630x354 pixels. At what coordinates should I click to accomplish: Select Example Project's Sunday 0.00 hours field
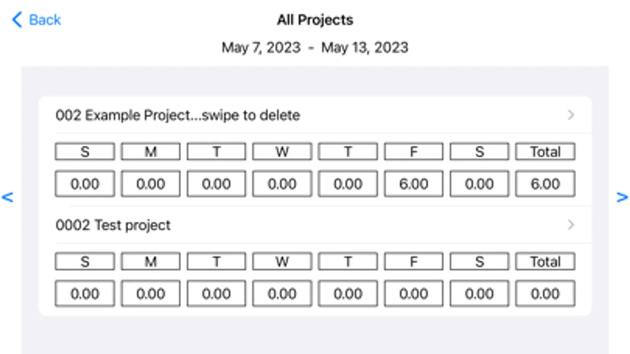[x=85, y=184]
